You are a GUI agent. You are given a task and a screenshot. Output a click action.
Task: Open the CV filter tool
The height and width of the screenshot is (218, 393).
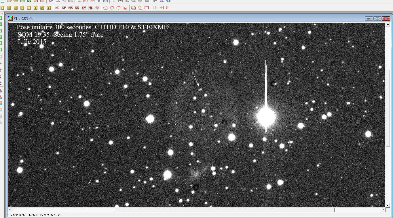[x=84, y=8]
